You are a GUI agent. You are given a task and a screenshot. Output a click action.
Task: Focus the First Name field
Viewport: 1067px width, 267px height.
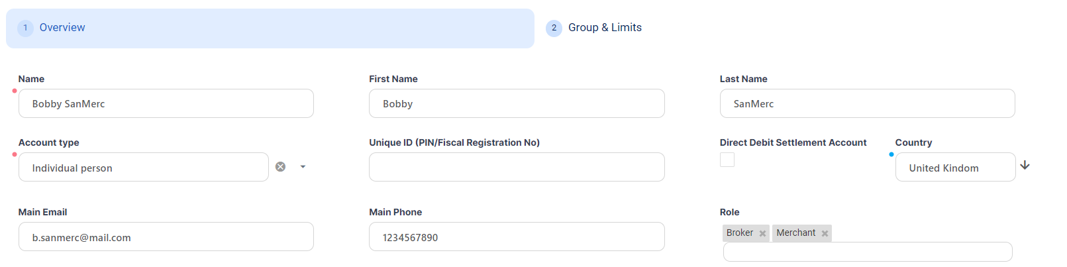[x=517, y=104]
